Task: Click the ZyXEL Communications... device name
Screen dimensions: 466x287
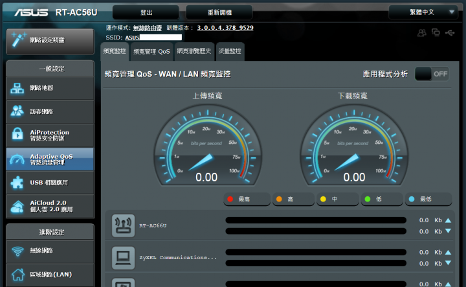Action: click(178, 258)
